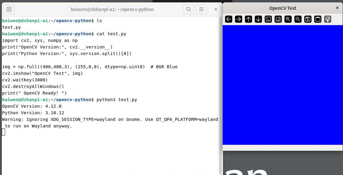Click the image-with-magnifier zoom icon
This screenshot has height=175, width=343.
(278, 19)
